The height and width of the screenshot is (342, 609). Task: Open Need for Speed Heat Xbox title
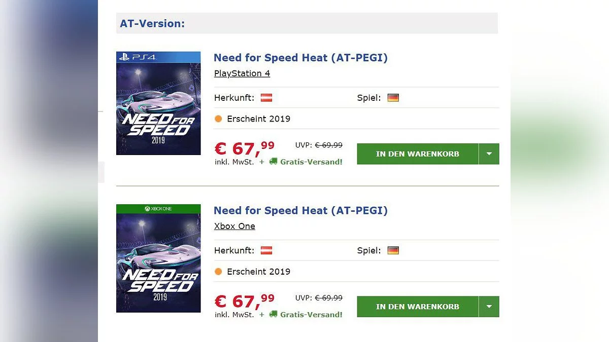[300, 210]
